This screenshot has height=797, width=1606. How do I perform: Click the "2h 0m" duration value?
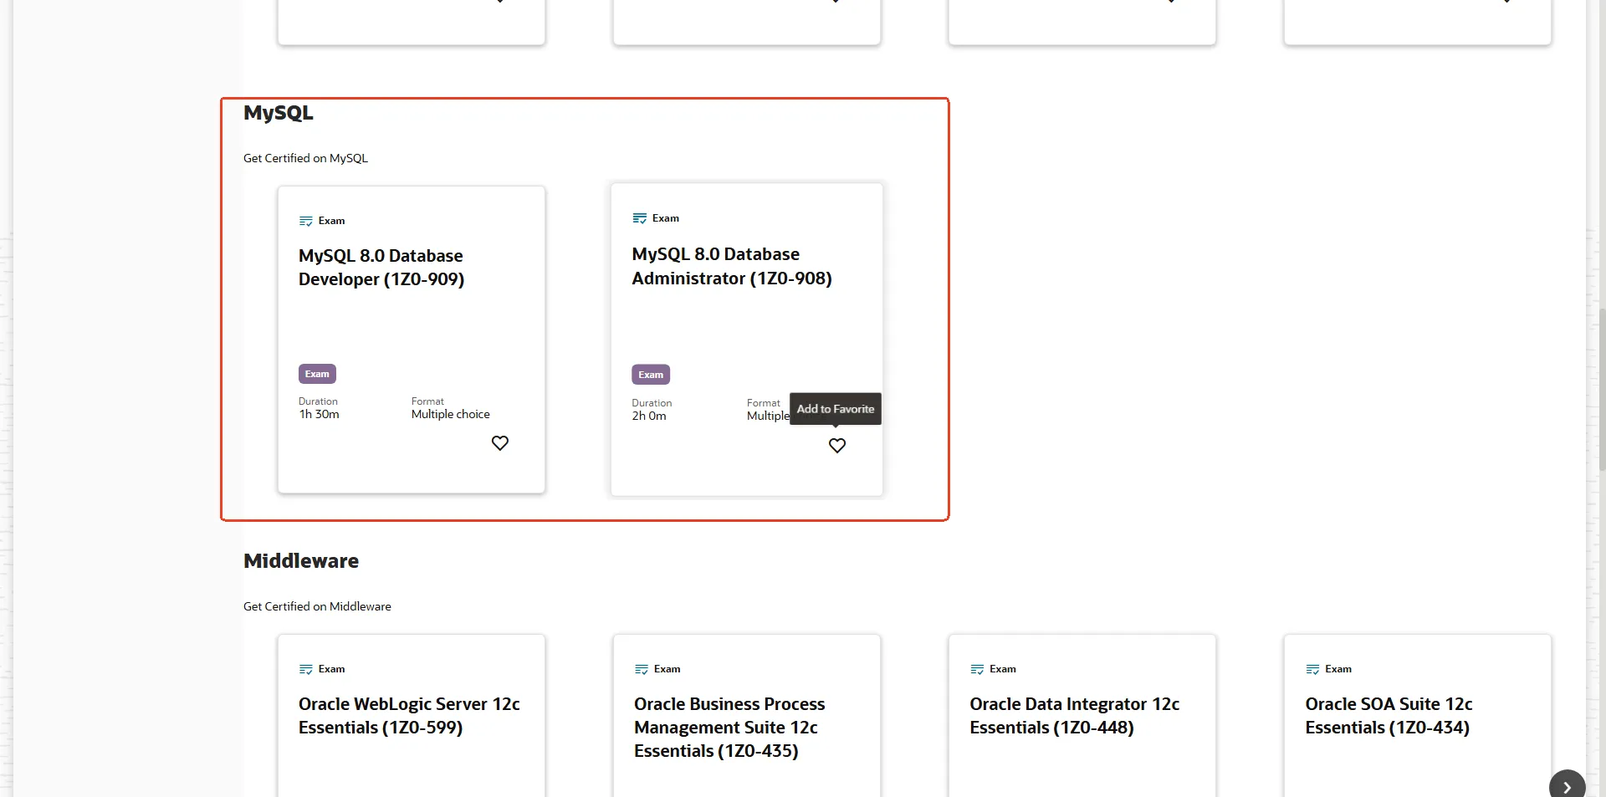coord(649,416)
